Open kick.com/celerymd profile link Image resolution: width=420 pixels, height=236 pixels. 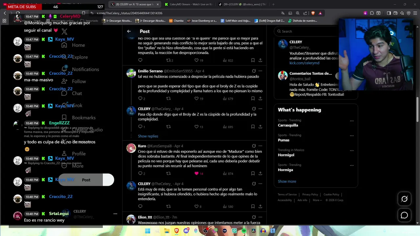304,63
